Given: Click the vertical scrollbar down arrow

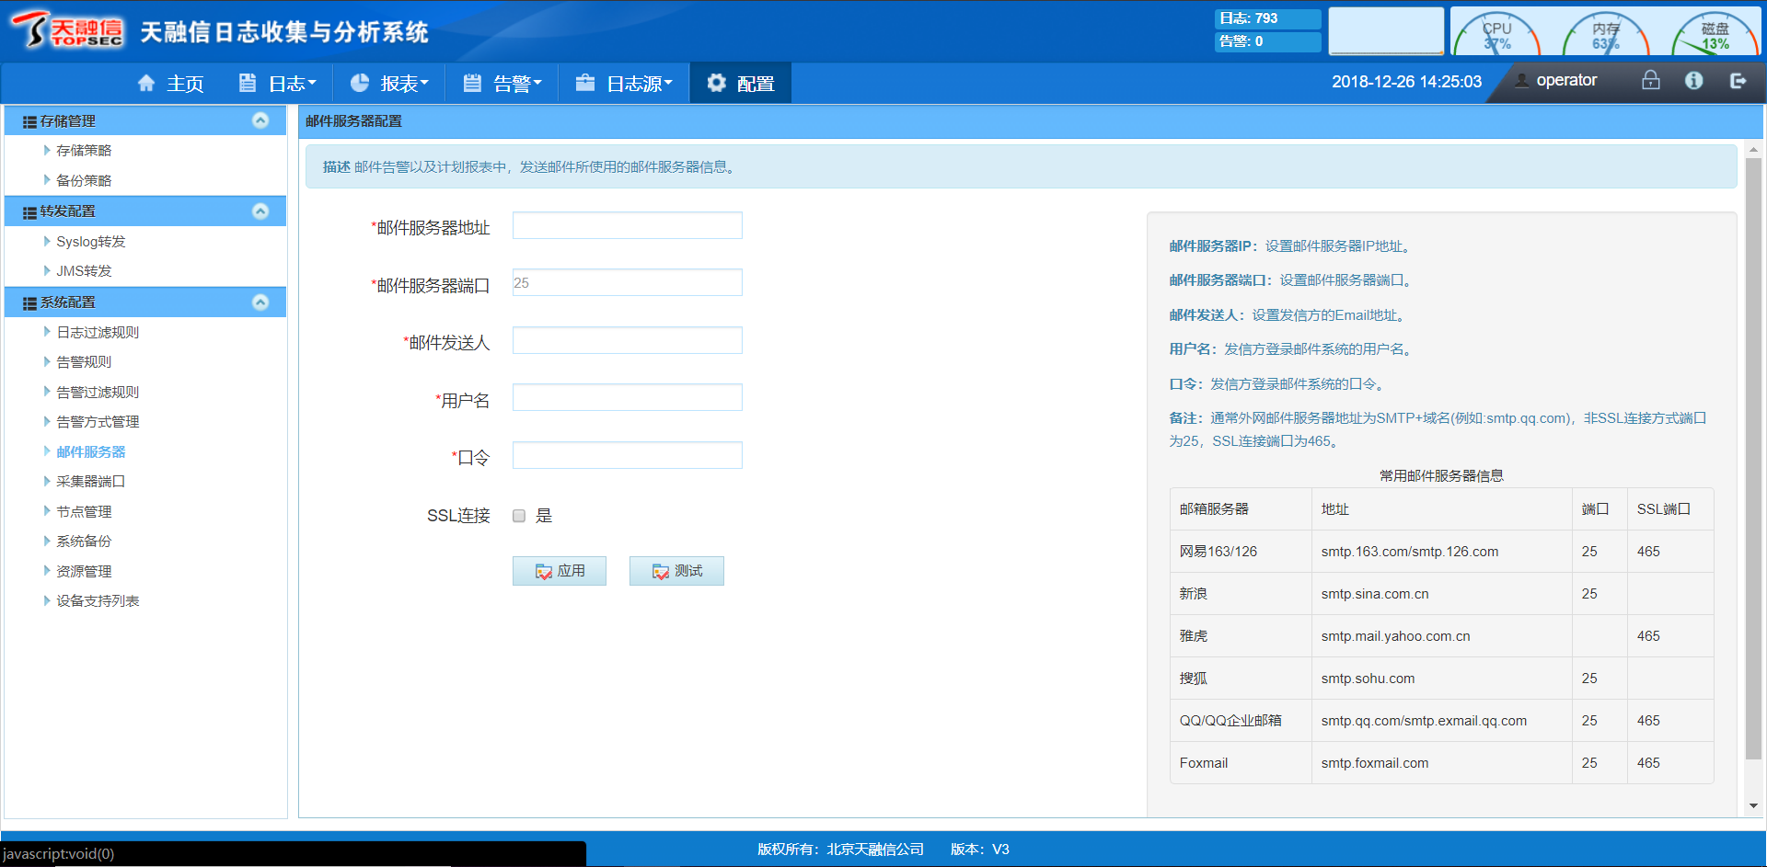Looking at the screenshot, I should 1753,805.
